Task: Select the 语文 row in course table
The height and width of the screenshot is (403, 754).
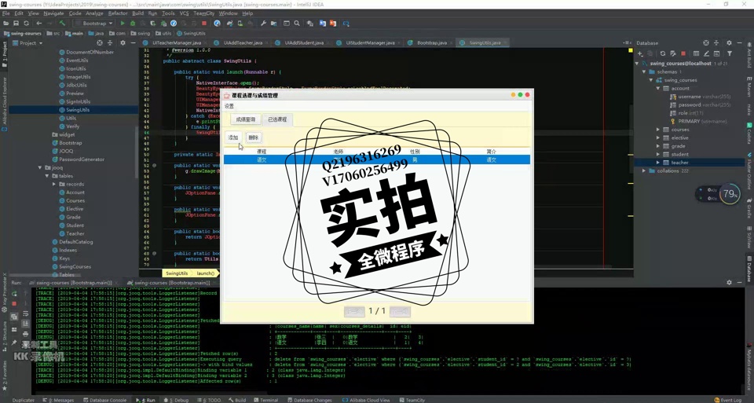Action: pyautogui.click(x=377, y=159)
